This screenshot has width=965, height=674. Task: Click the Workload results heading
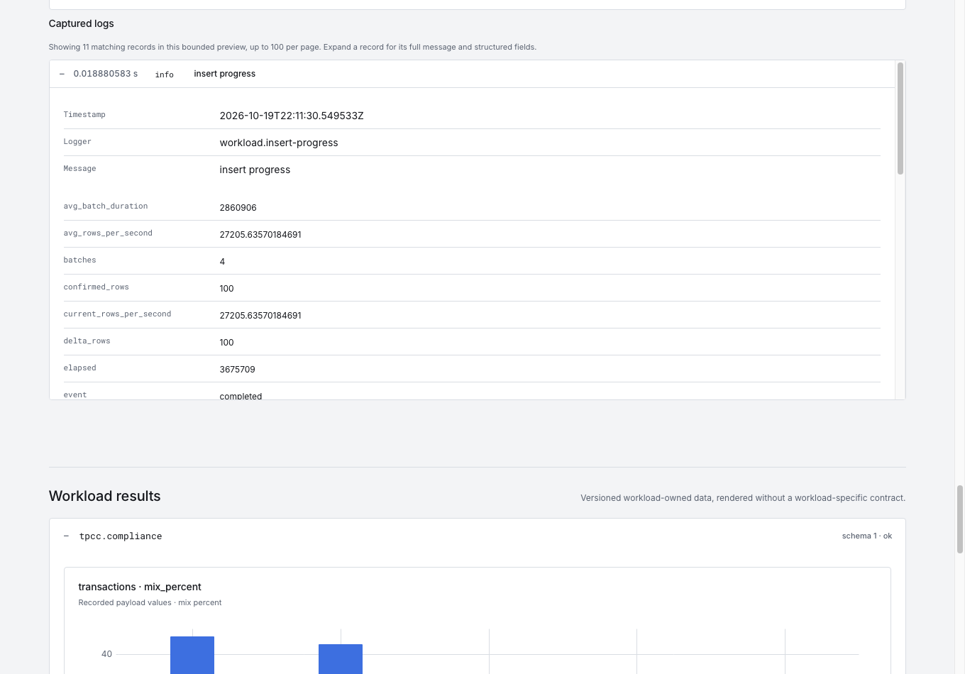[105, 496]
